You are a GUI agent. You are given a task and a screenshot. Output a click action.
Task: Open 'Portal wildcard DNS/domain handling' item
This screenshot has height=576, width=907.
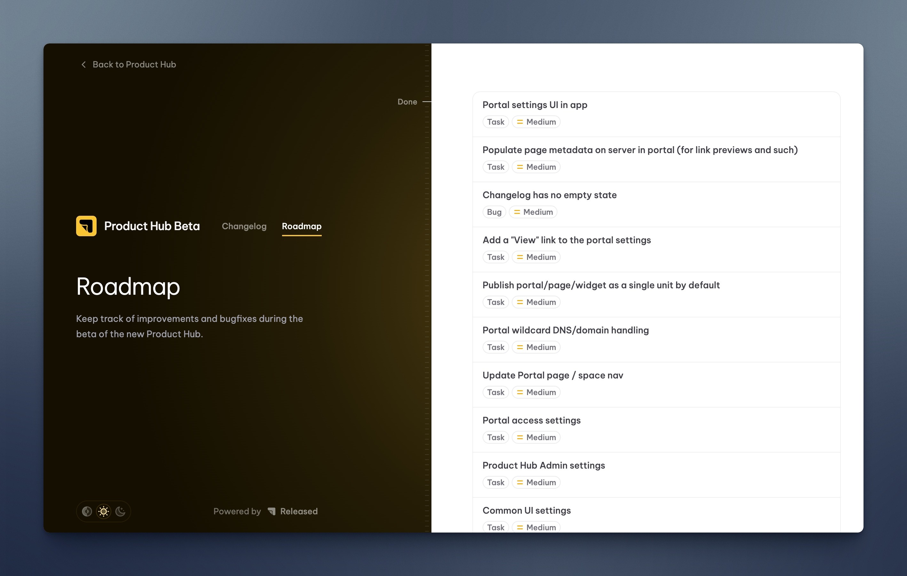click(657, 339)
